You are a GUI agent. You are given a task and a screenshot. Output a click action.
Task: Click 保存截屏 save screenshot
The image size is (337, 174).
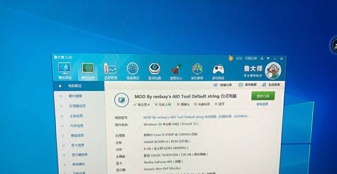248,85
